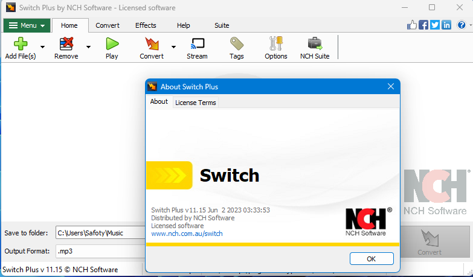Image resolution: width=473 pixels, height=277 pixels.
Task: Open the green Menu dropdown button
Action: tap(27, 25)
